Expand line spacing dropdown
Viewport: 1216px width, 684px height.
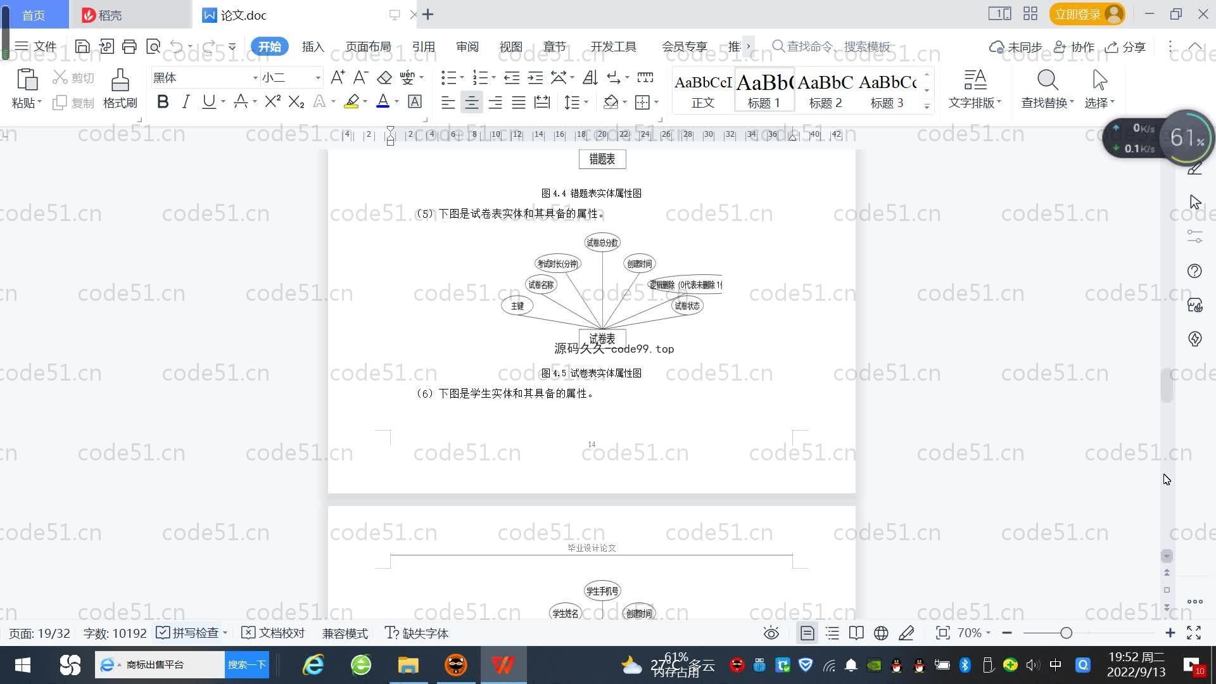pyautogui.click(x=586, y=102)
